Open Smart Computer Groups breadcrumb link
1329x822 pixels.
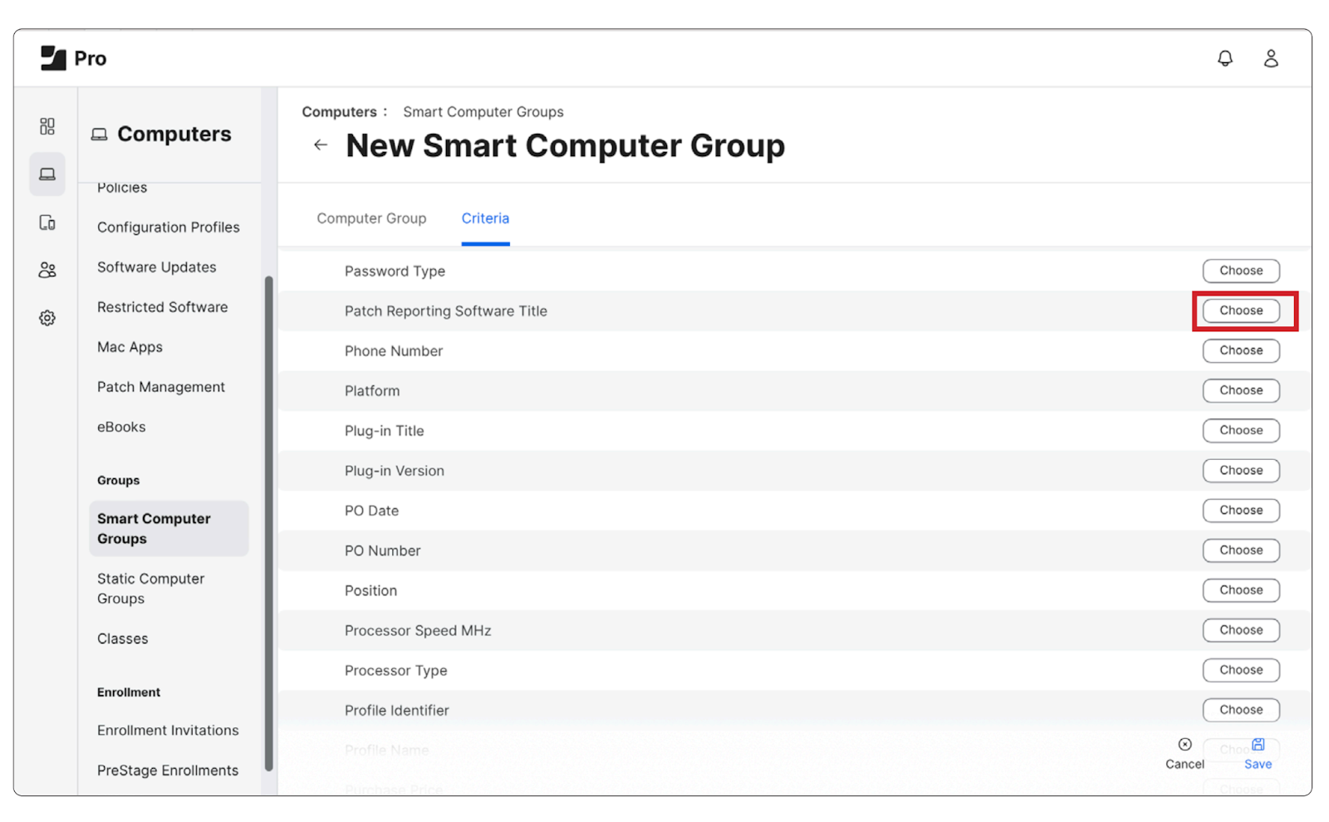[483, 112]
